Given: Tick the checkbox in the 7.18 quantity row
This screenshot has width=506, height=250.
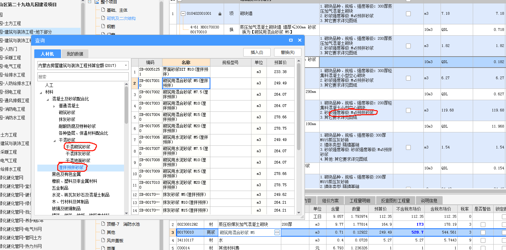Looking at the screenshot, I should pyautogui.click(x=408, y=14).
